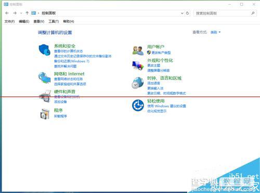
Task: Click 使用 Windows 建议的设置 link
Action: coord(166,106)
